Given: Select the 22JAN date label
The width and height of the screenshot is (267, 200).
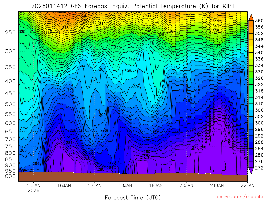Looking at the screenshot, I should [248, 185].
